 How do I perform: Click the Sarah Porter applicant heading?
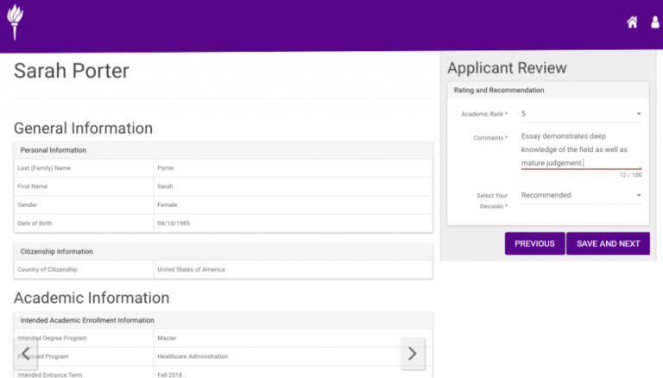coord(72,71)
